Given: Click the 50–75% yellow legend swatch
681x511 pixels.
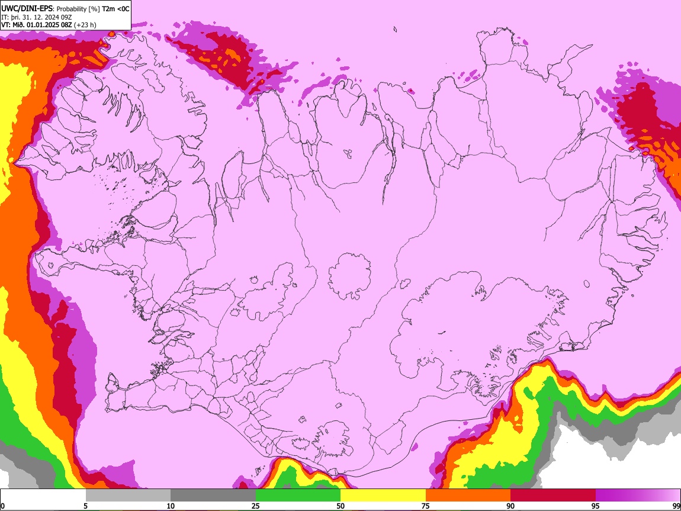Looking at the screenshot, I should tap(383, 495).
